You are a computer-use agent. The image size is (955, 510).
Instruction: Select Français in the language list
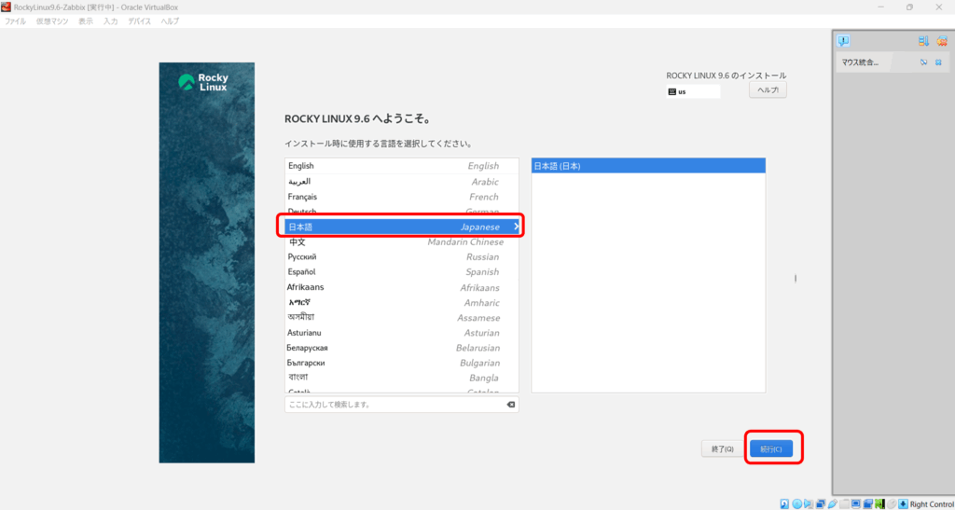[401, 197]
